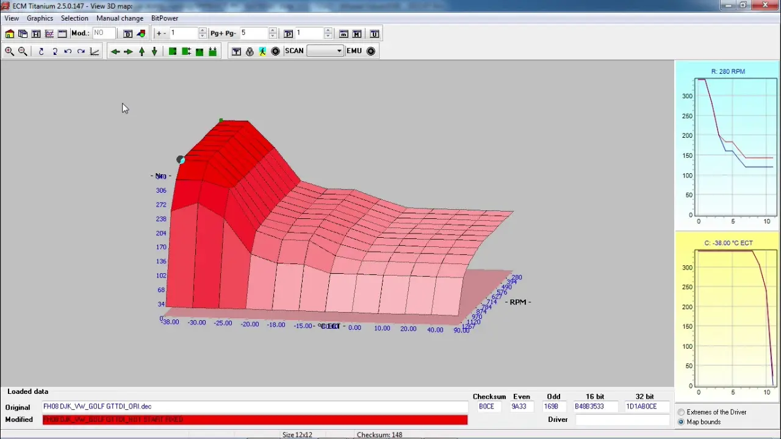Click the redo arrow icon
The height and width of the screenshot is (439, 781).
tap(81, 51)
